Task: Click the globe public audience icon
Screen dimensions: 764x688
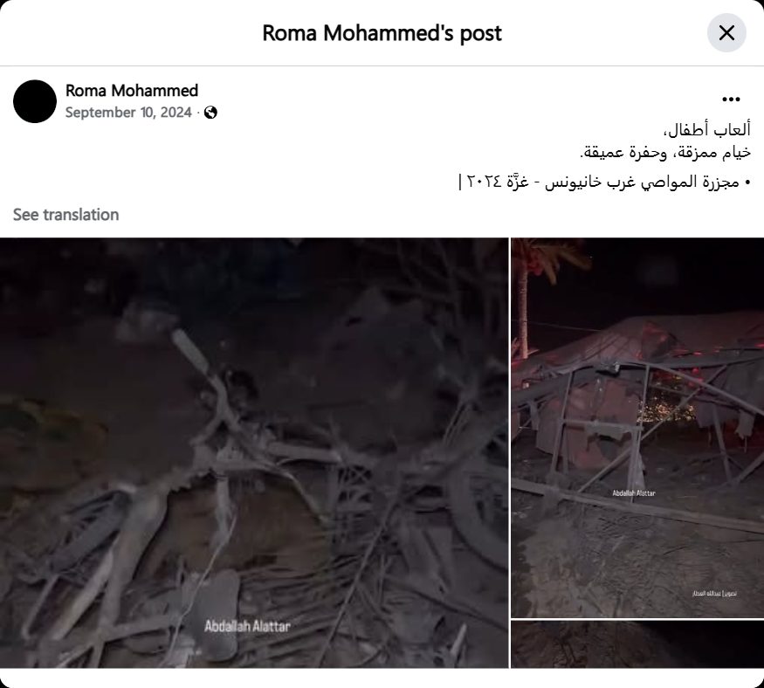Action: click(x=210, y=113)
